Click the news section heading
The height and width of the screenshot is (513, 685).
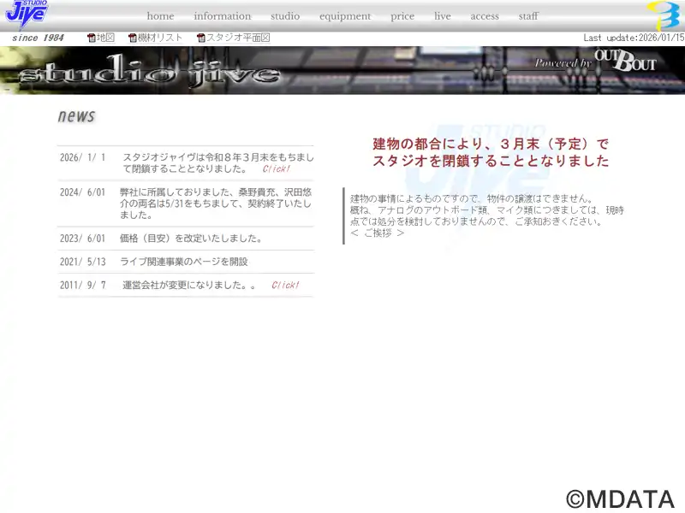coord(76,116)
